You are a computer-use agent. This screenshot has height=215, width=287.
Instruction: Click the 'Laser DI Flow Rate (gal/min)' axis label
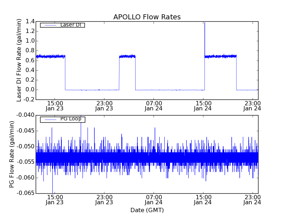point(19,60)
